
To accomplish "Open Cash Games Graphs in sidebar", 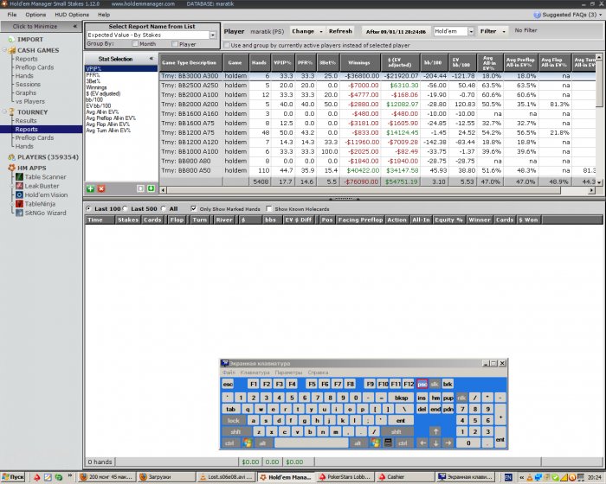I will pyautogui.click(x=25, y=92).
